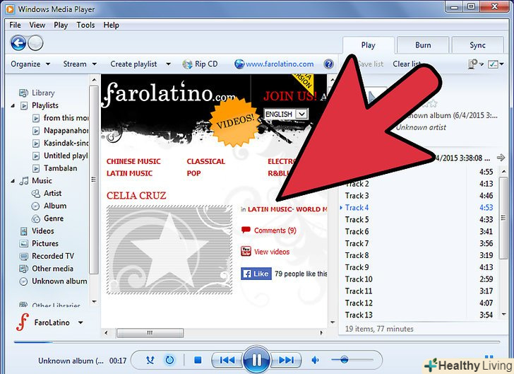This screenshot has height=374, width=514.
Task: Open the FaroLatino online stores dropdown arrow
Action: (80, 323)
